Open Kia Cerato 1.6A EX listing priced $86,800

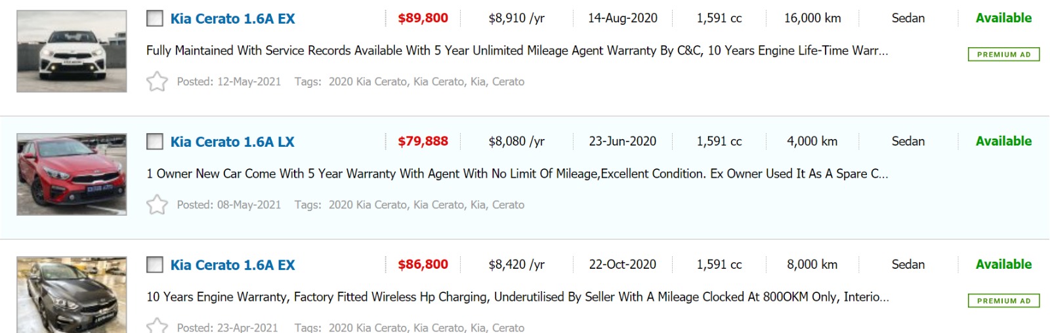(232, 265)
